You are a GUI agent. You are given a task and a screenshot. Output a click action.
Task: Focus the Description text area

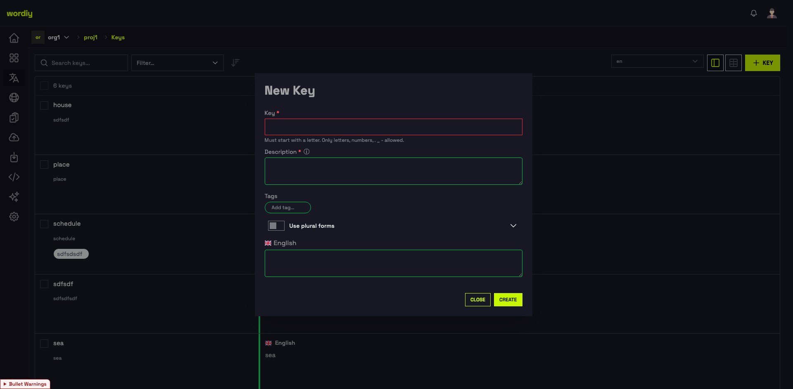[x=394, y=171]
